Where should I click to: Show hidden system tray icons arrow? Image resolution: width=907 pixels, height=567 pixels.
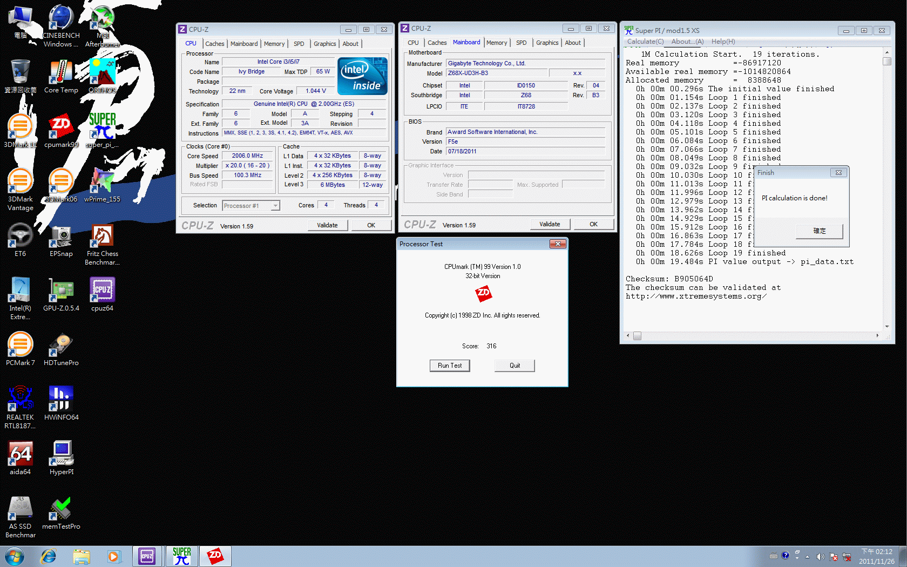click(807, 556)
